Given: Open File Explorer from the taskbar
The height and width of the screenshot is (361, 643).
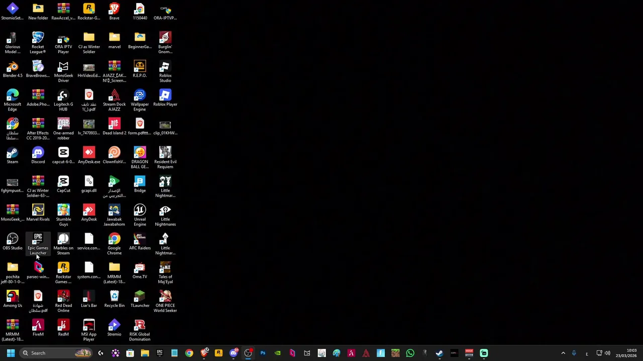Looking at the screenshot, I should coord(145,353).
